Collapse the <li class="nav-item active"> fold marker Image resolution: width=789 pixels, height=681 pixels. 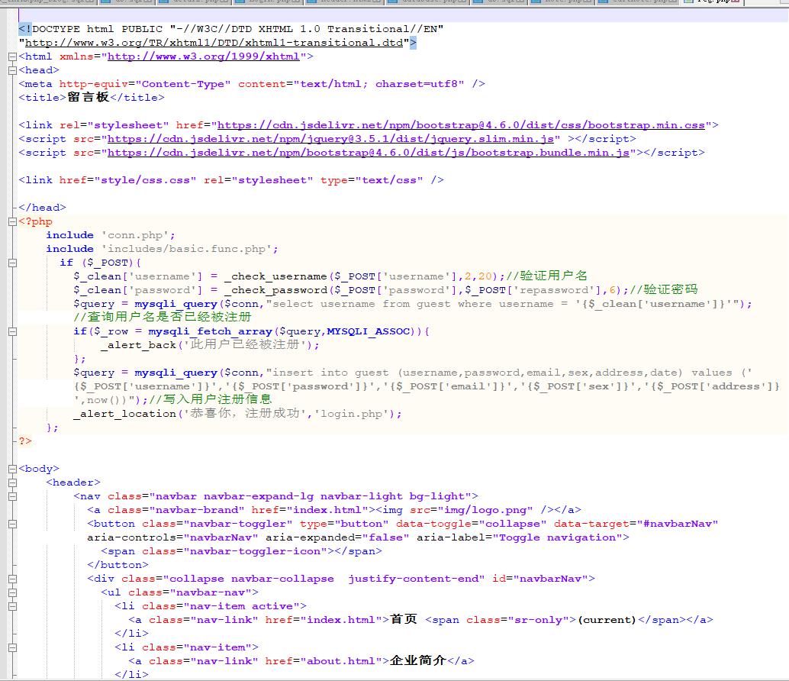12,606
